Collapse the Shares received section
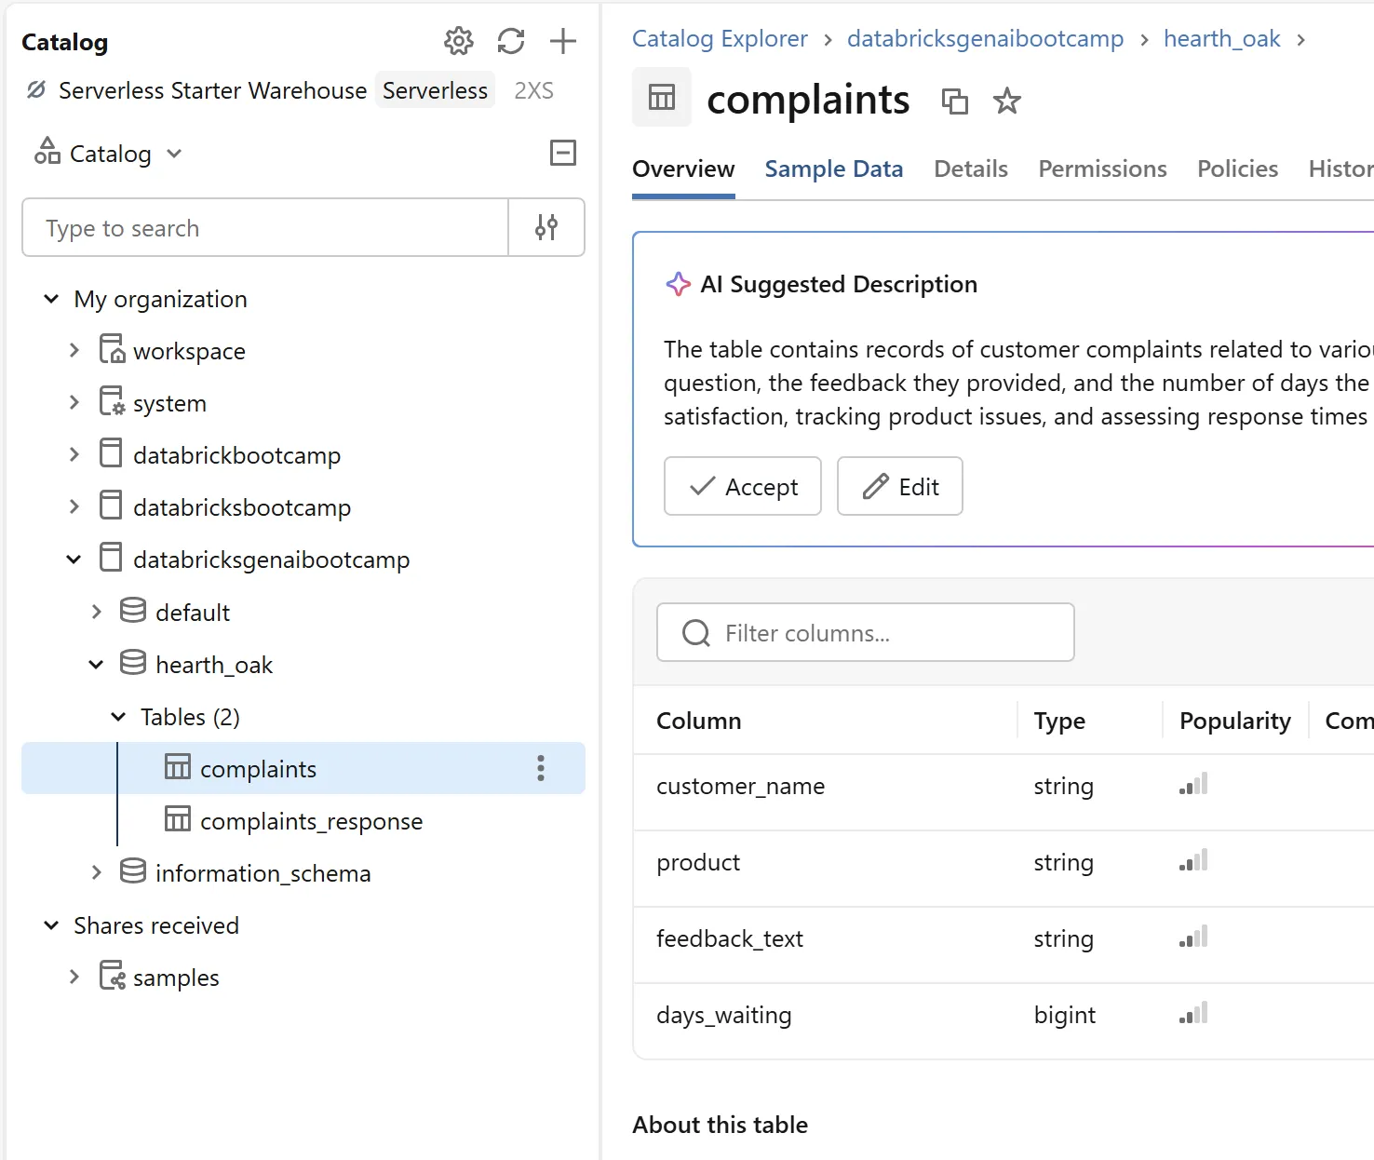Image resolution: width=1374 pixels, height=1160 pixels. click(51, 925)
